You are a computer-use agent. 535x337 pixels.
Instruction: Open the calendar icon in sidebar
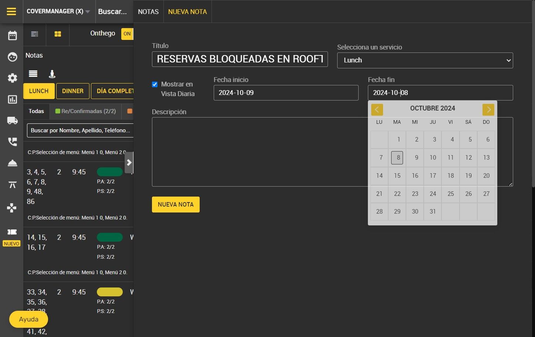pos(12,35)
